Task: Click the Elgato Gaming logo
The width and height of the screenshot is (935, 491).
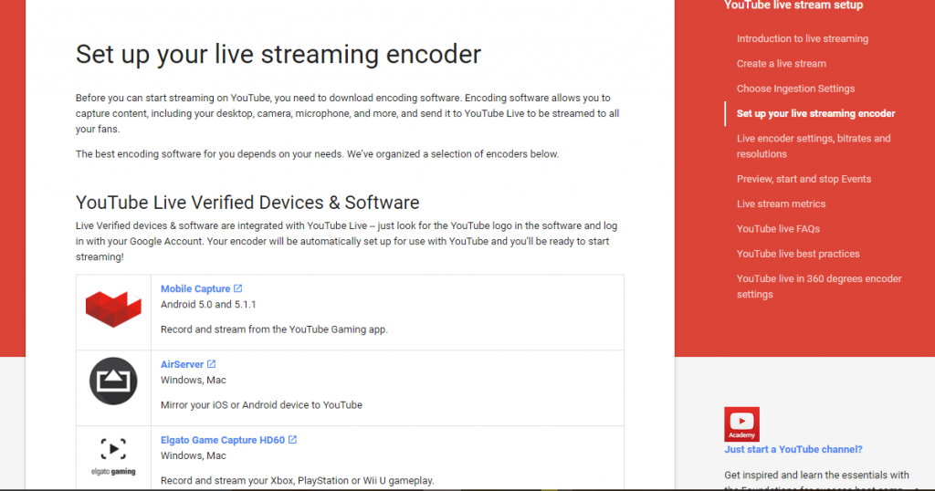Action: 113,457
